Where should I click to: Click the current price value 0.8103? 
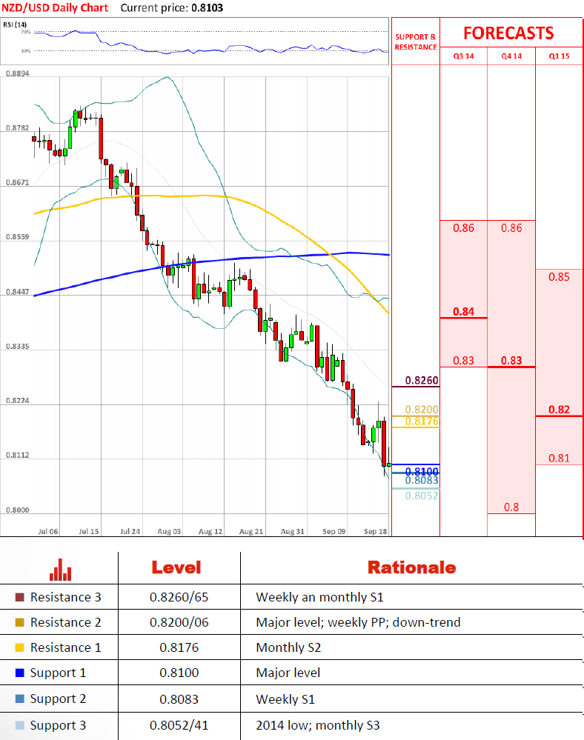(x=208, y=8)
